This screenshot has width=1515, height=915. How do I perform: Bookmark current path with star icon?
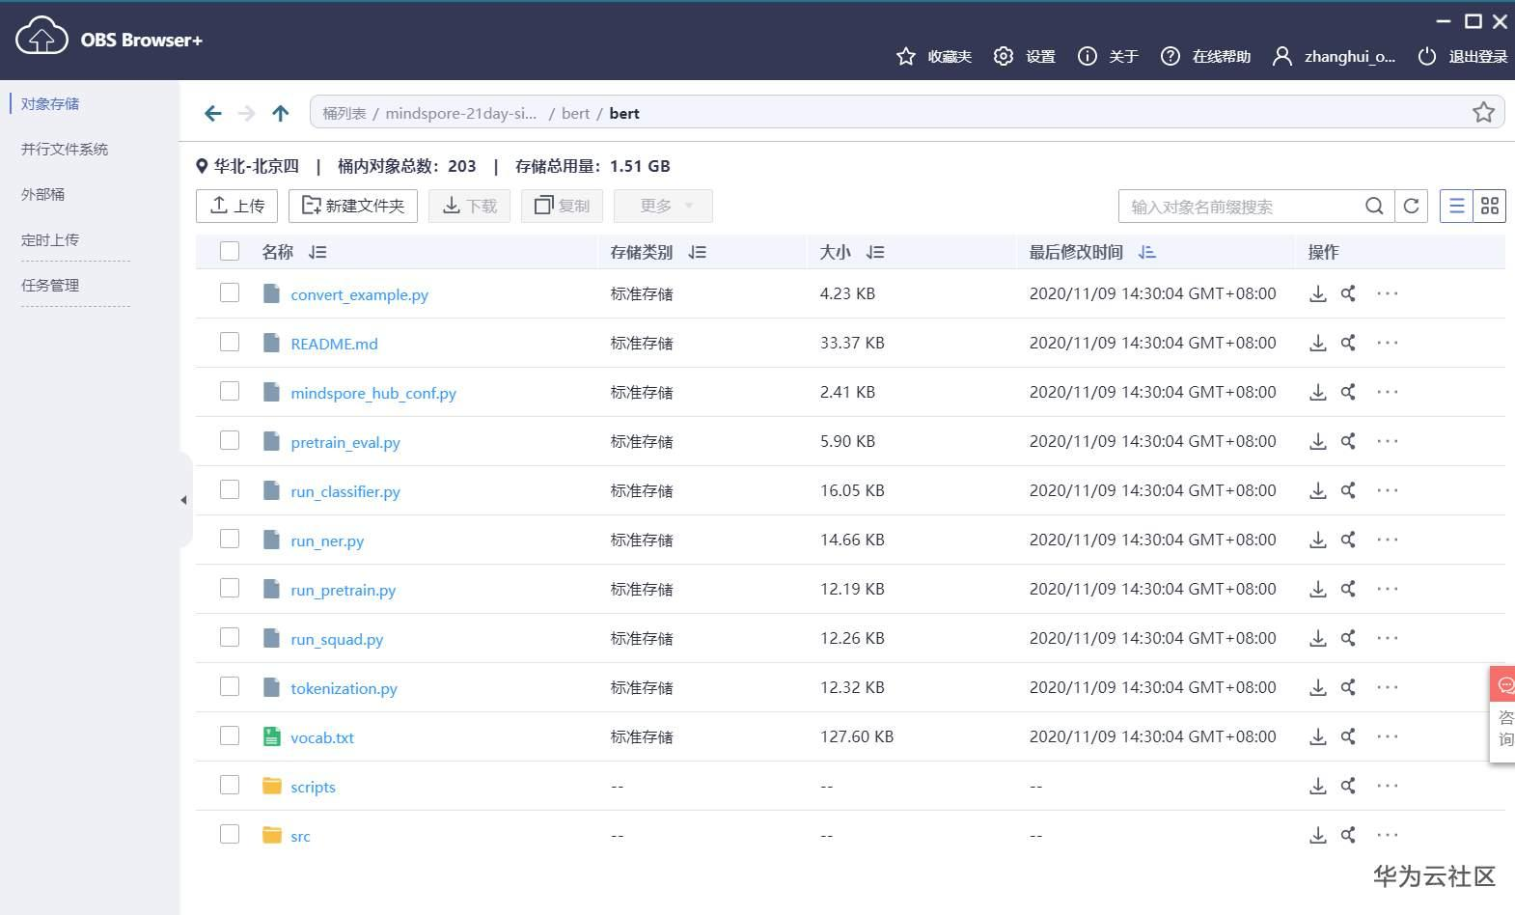click(x=1483, y=113)
